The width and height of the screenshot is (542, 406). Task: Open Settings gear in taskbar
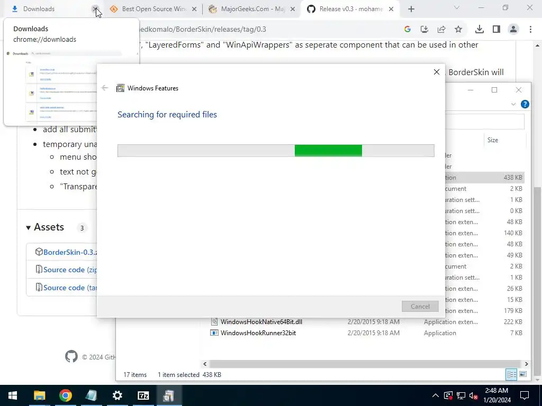(117, 395)
